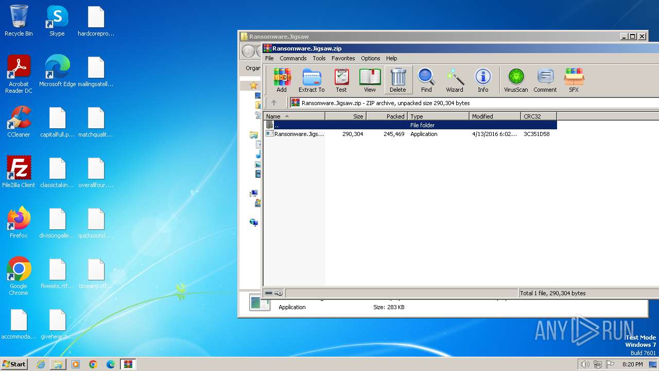Open the Tools menu
Viewport: 659px width, 371px height.
319,58
